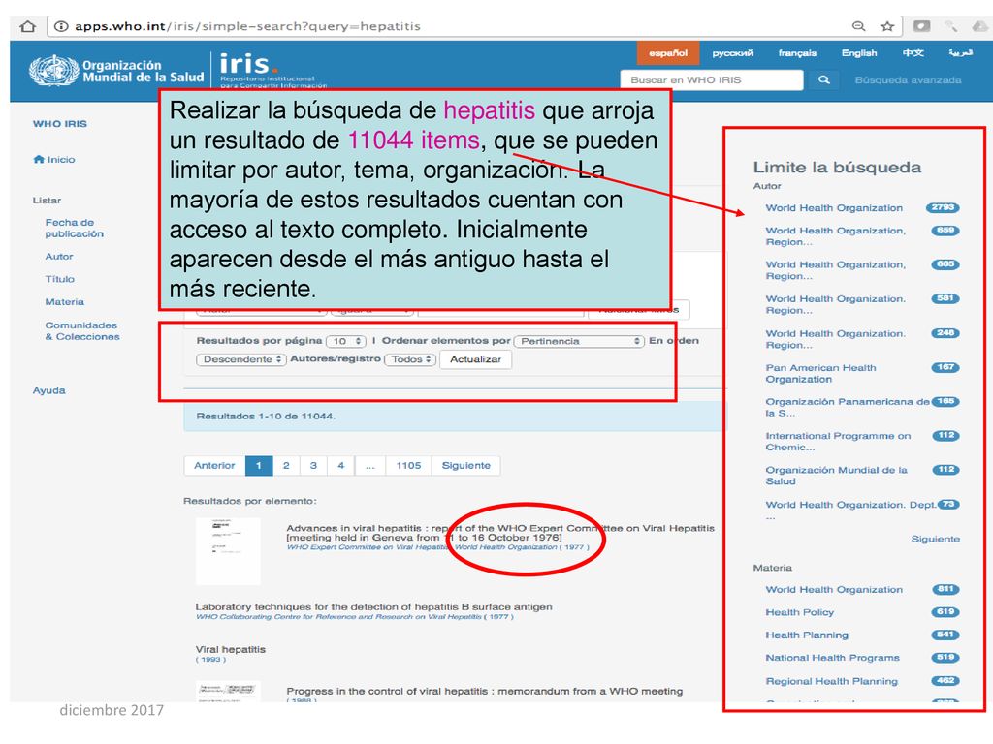Click the blue search magnifier button
This screenshot has width=993, height=744.
pos(824,79)
